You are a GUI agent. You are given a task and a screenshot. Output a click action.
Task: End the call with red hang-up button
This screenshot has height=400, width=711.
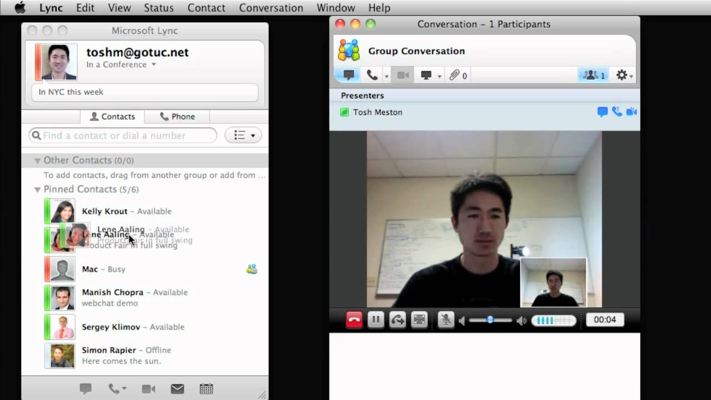354,319
